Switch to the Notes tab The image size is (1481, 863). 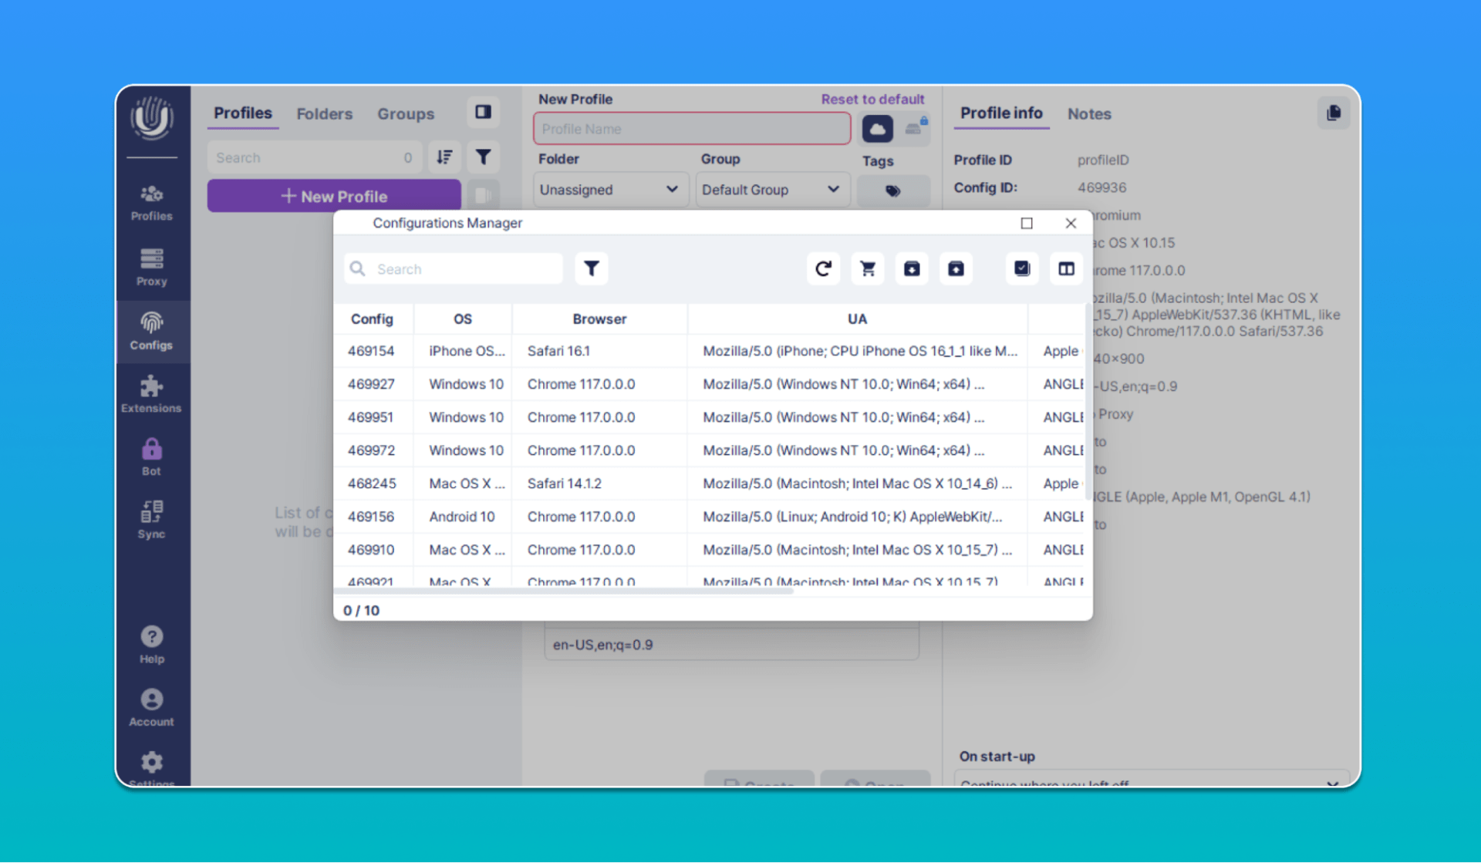1088,114
